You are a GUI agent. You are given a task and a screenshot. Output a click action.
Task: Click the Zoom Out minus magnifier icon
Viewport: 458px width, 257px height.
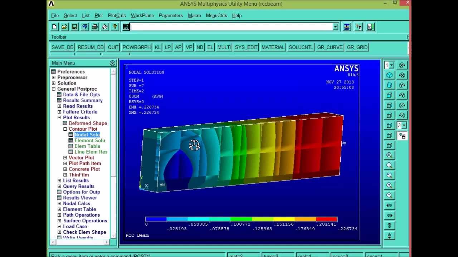point(389,195)
